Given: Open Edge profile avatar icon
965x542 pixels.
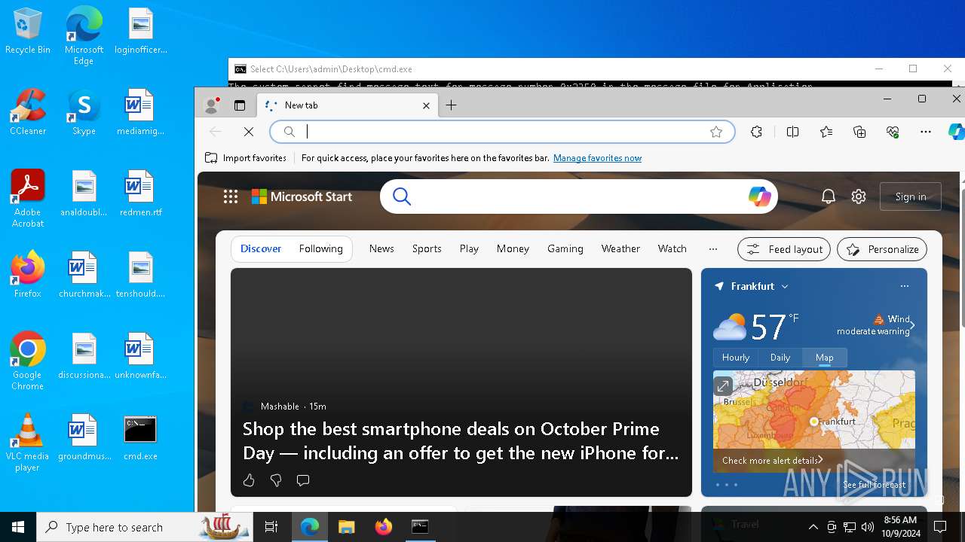Looking at the screenshot, I should coord(212,105).
